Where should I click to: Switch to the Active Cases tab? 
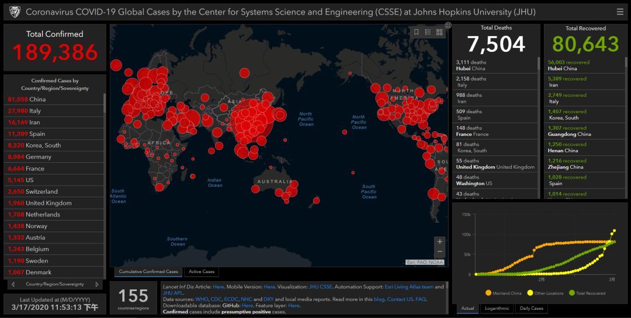coord(202,272)
